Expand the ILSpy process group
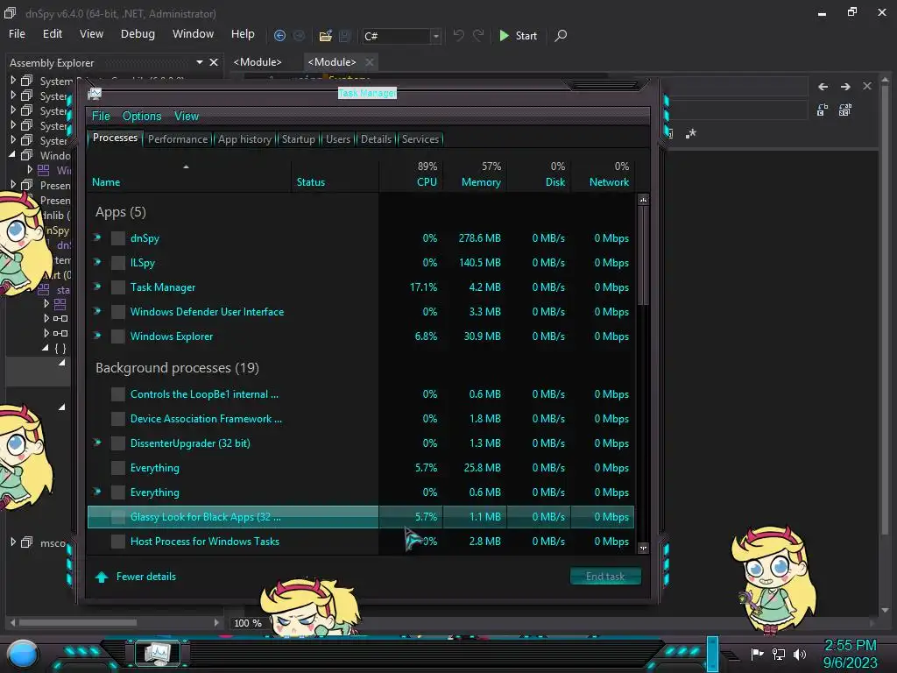The height and width of the screenshot is (673, 897). point(97,262)
